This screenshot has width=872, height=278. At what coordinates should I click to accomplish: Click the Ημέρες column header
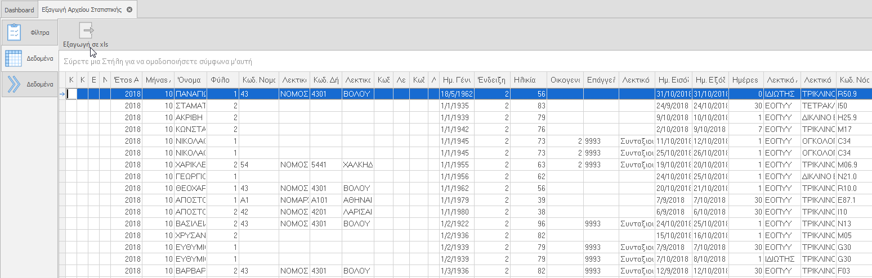(x=746, y=80)
